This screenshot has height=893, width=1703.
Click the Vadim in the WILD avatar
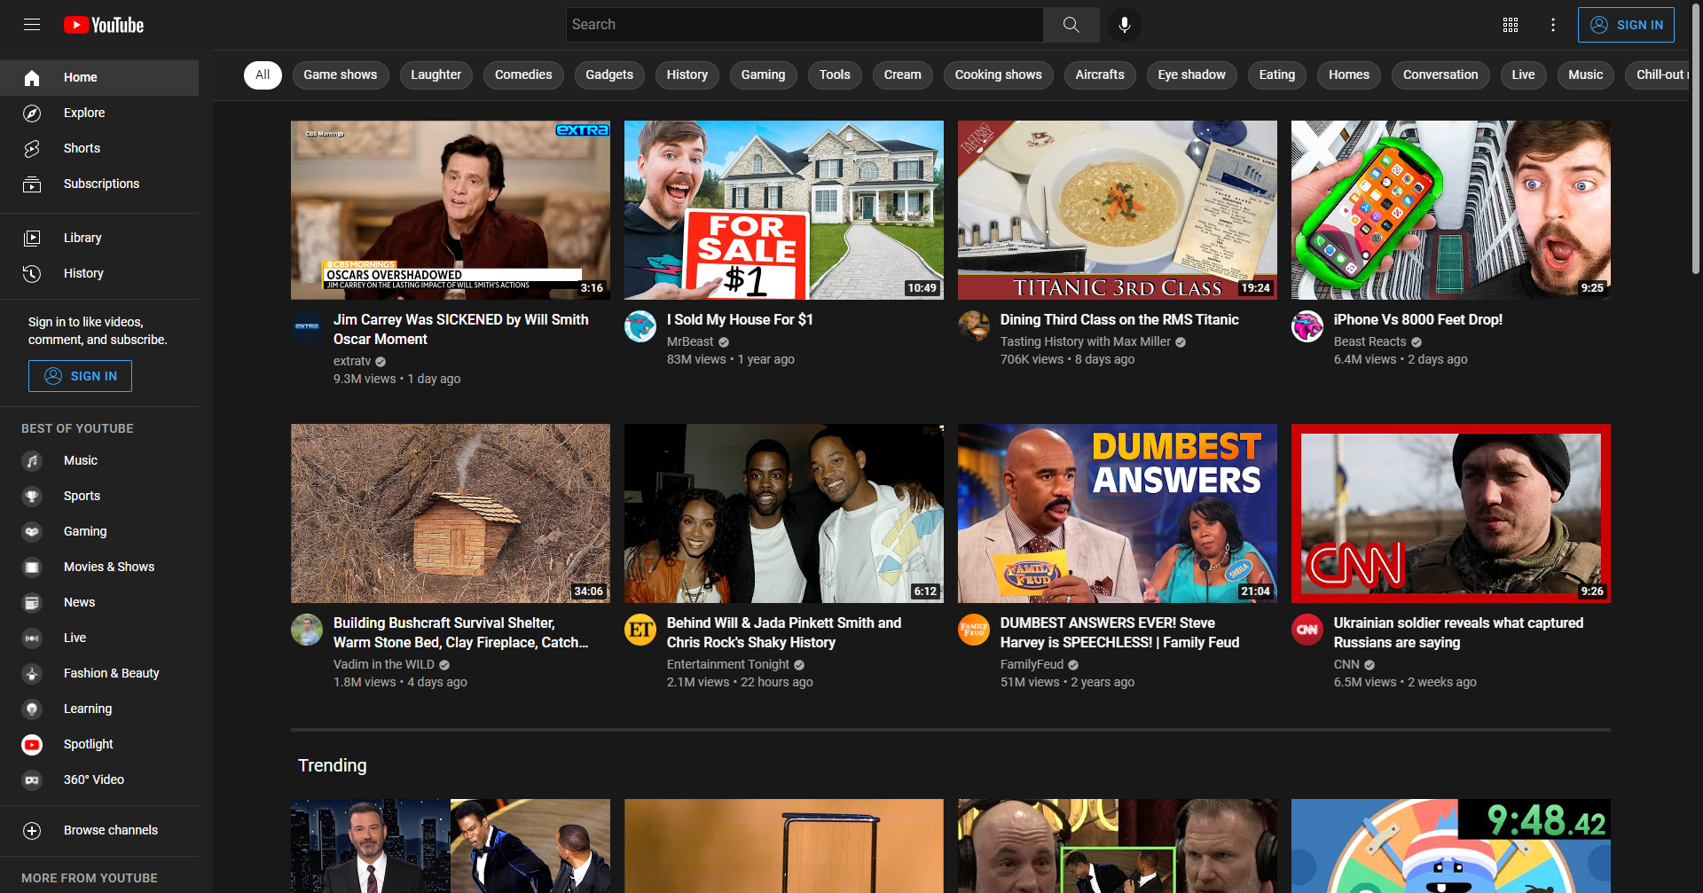307,630
